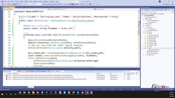The height and width of the screenshot is (98, 175).
Task: Open the XamarinPDFPrint project navigation dropdown
Action: pos(26,9)
